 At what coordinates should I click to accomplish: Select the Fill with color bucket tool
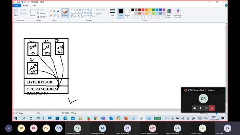click(54, 11)
